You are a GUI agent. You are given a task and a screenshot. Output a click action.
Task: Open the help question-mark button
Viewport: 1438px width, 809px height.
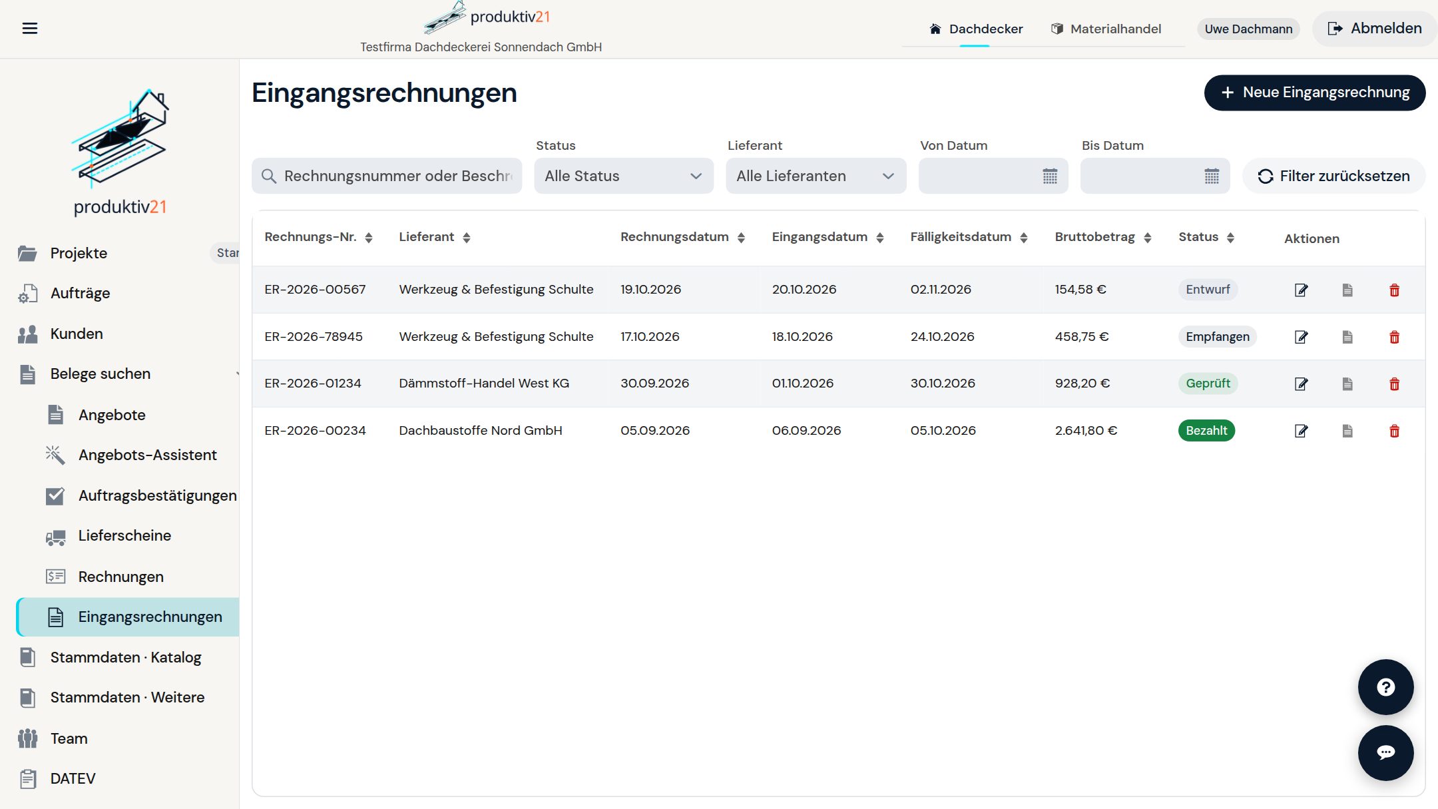1385,687
